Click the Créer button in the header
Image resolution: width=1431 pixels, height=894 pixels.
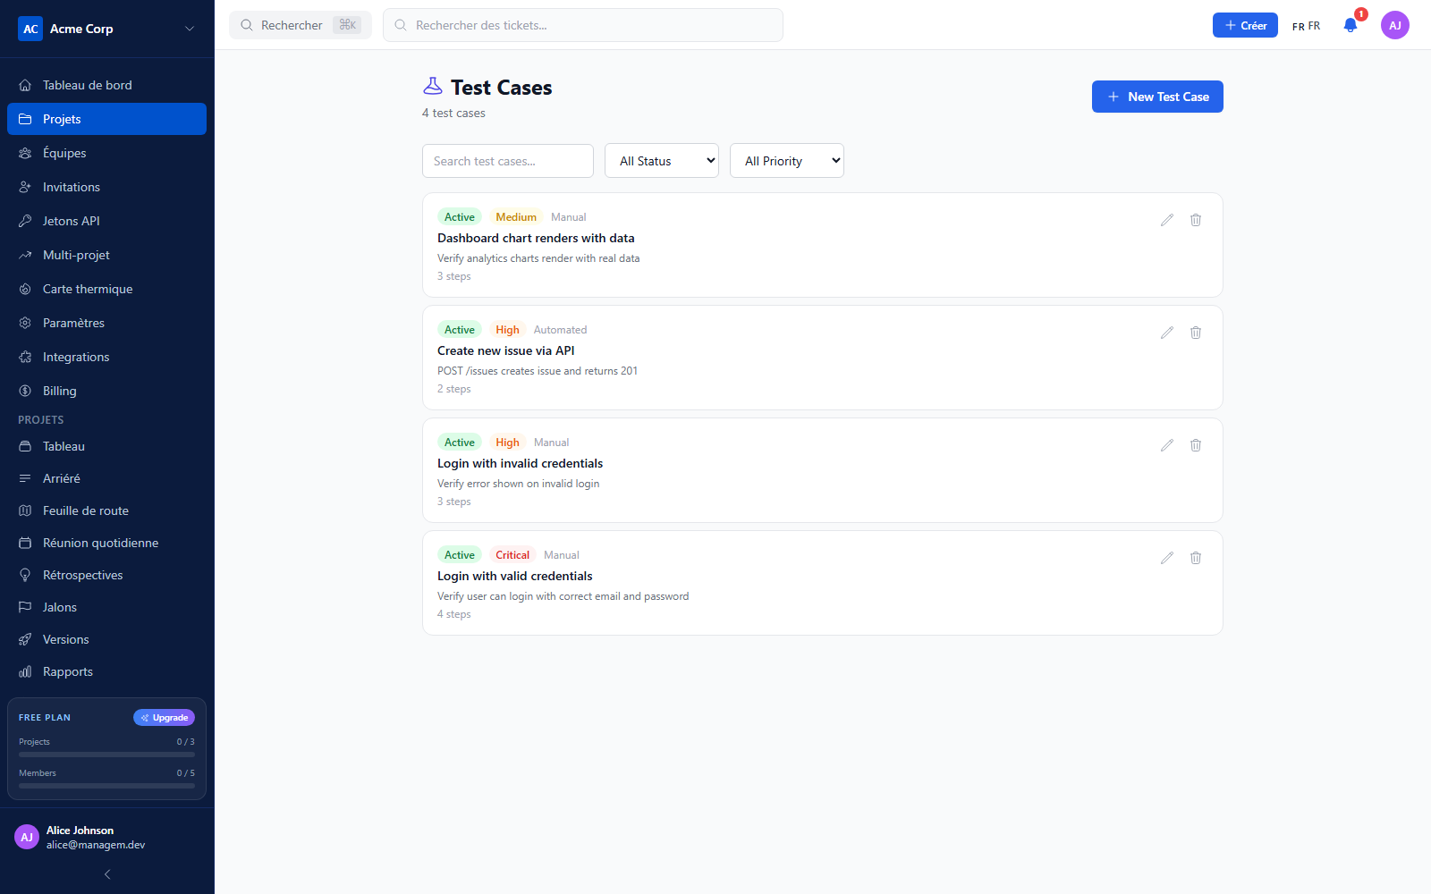tap(1245, 25)
